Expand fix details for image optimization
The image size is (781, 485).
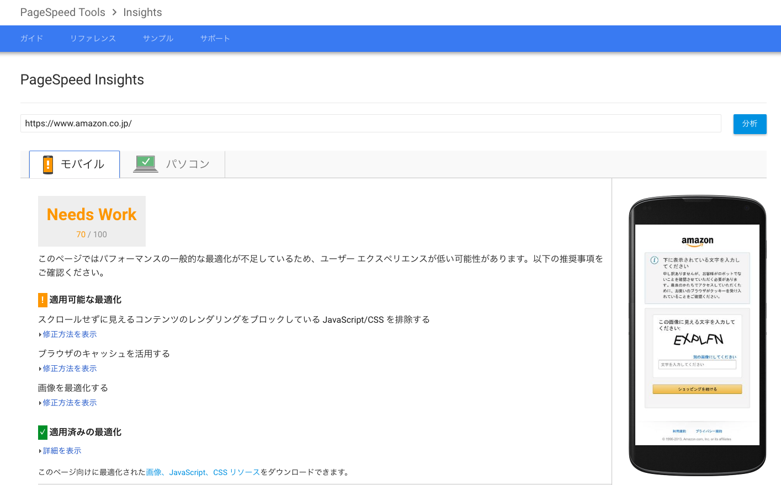click(x=70, y=403)
